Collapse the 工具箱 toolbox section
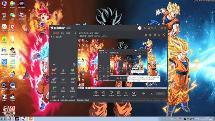The image size is (215, 121). (74, 65)
